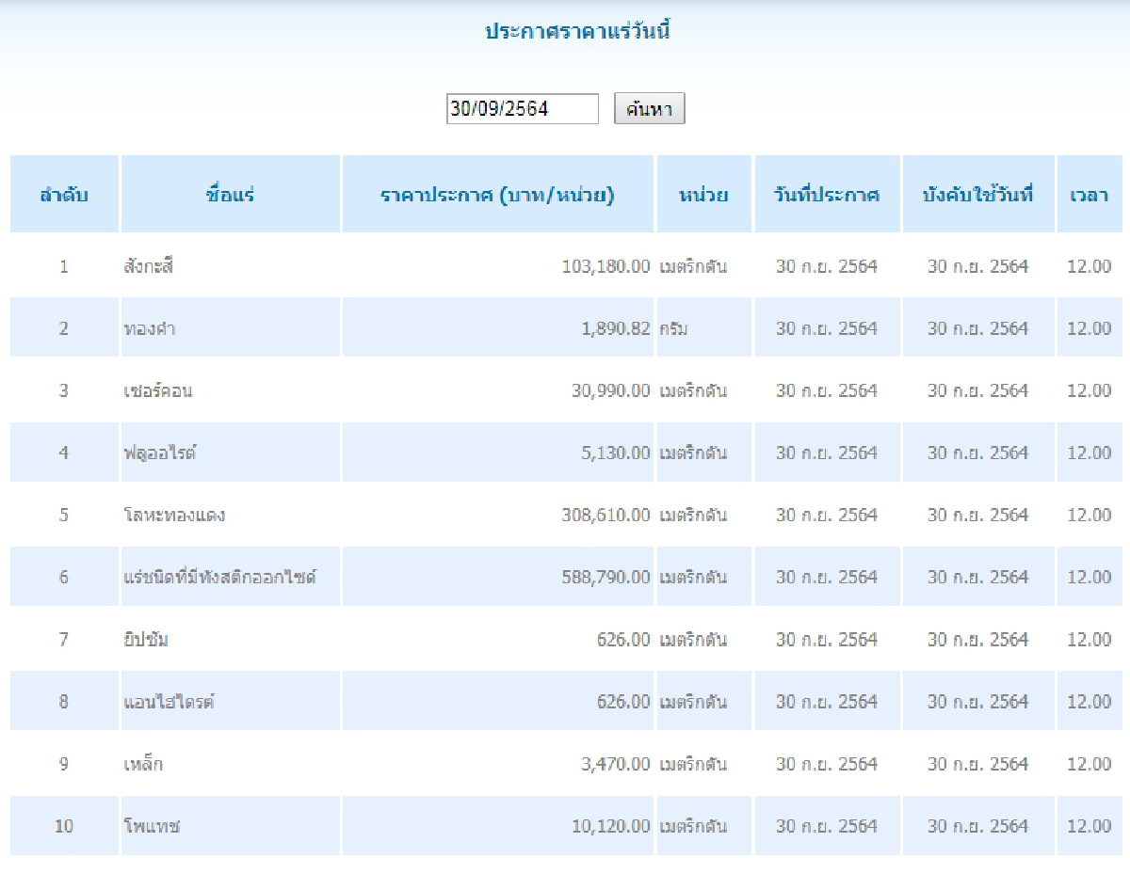Click row number 10
Viewport: 1130px width, 874px height.
pyautogui.click(x=64, y=826)
